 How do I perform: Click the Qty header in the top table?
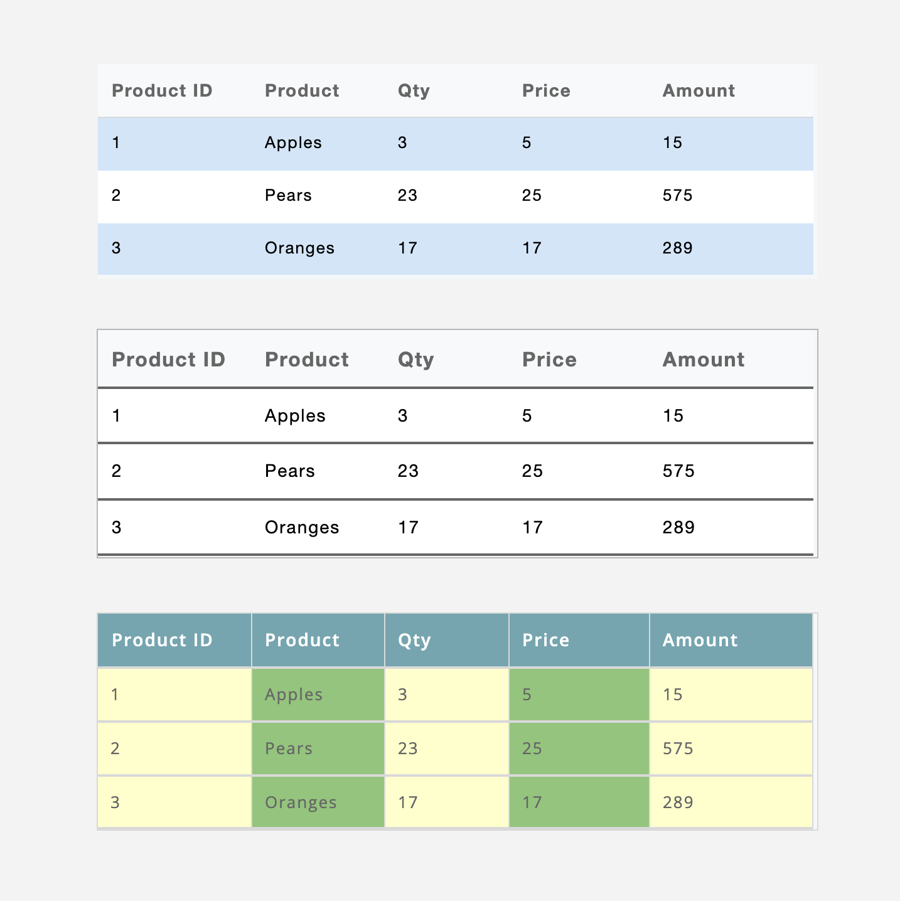(x=414, y=91)
